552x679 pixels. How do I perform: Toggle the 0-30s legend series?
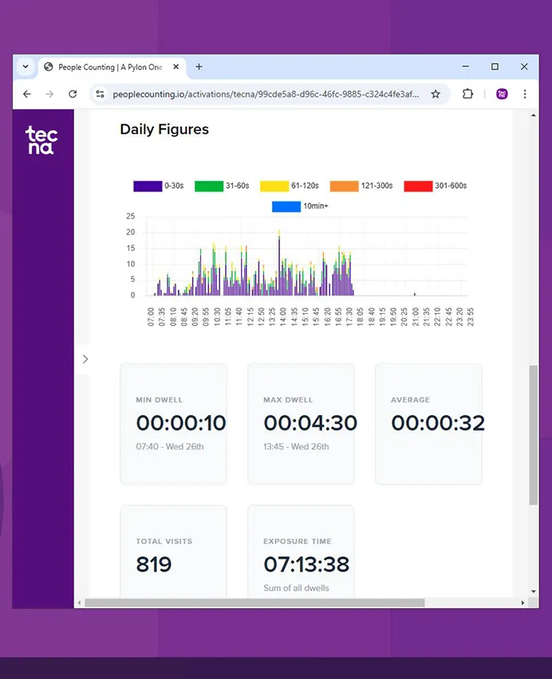tap(159, 186)
